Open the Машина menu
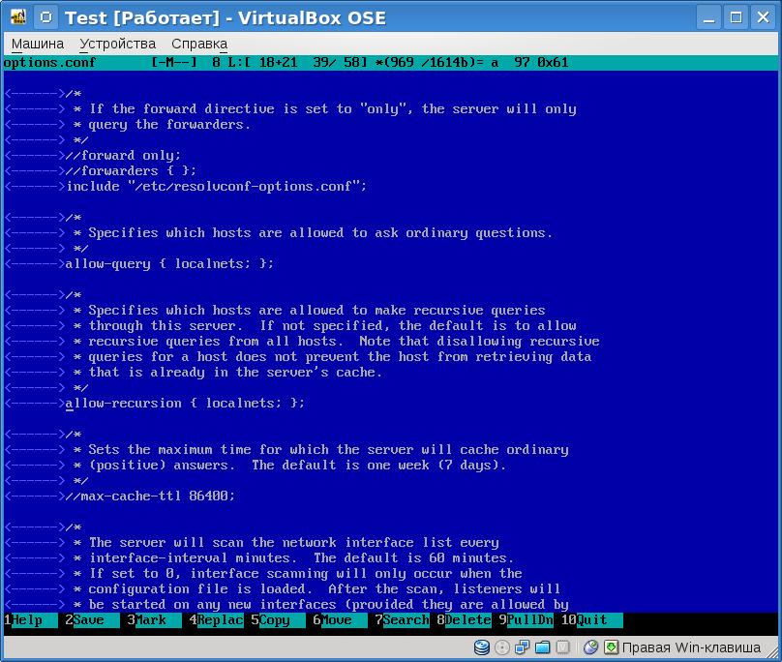This screenshot has width=782, height=662. click(38, 44)
